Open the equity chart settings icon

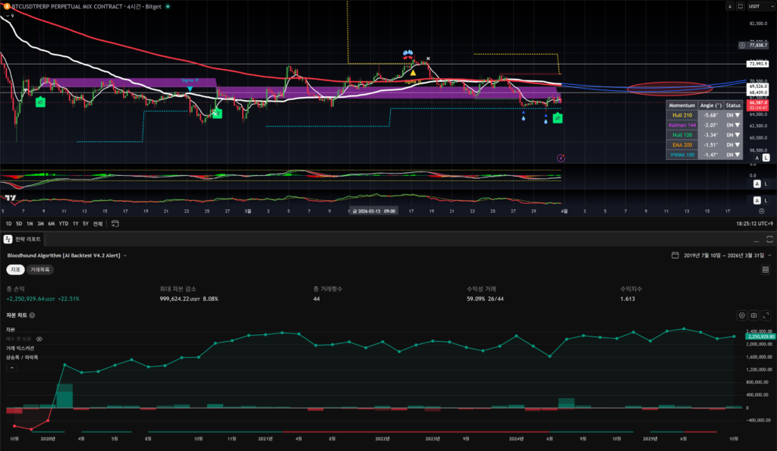[x=742, y=315]
